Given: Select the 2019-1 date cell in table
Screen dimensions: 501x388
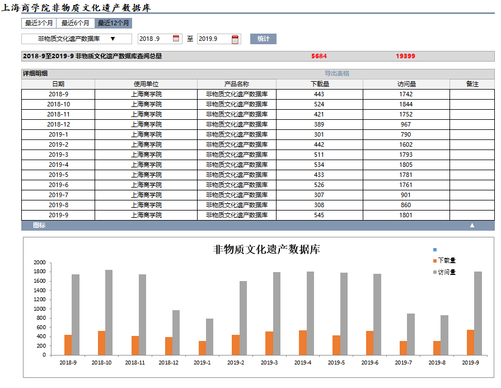Looking at the screenshot, I should point(58,134).
